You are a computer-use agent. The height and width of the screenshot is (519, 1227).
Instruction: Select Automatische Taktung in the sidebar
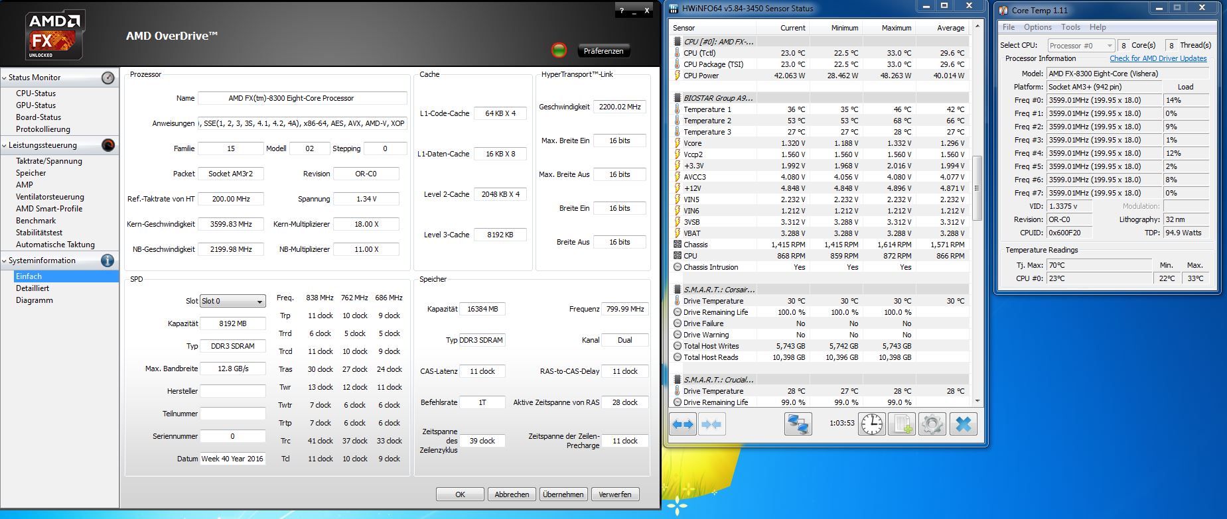[x=55, y=245]
